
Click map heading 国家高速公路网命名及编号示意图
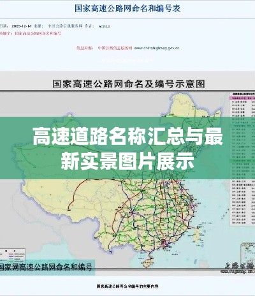pos(129,84)
